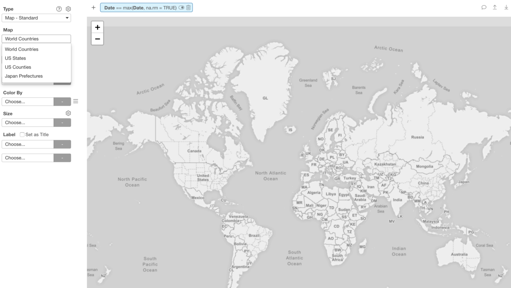Select US States from the map list
511x288 pixels.
click(x=15, y=58)
